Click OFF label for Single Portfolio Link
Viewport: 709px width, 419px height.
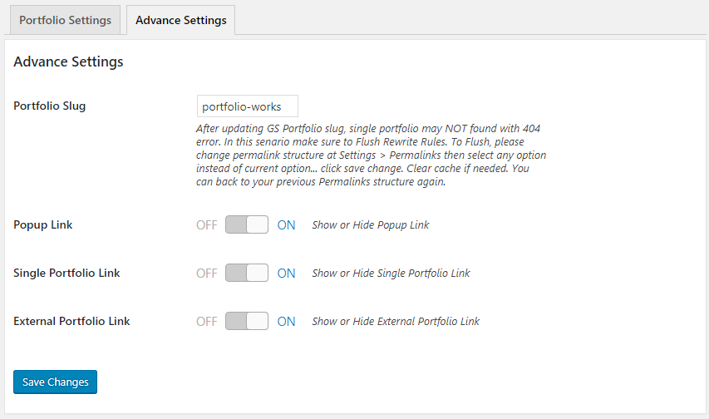[207, 273]
